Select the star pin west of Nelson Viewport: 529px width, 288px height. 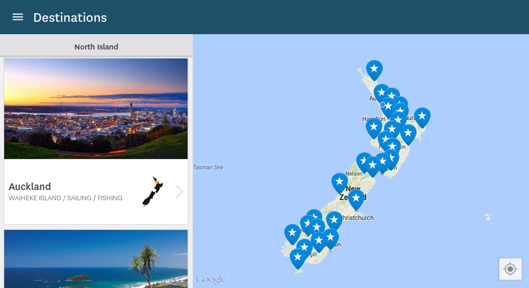tap(339, 183)
